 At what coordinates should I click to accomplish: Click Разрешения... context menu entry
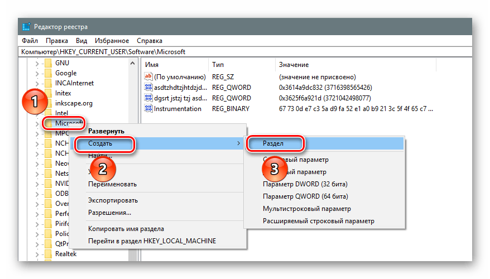[x=109, y=213]
